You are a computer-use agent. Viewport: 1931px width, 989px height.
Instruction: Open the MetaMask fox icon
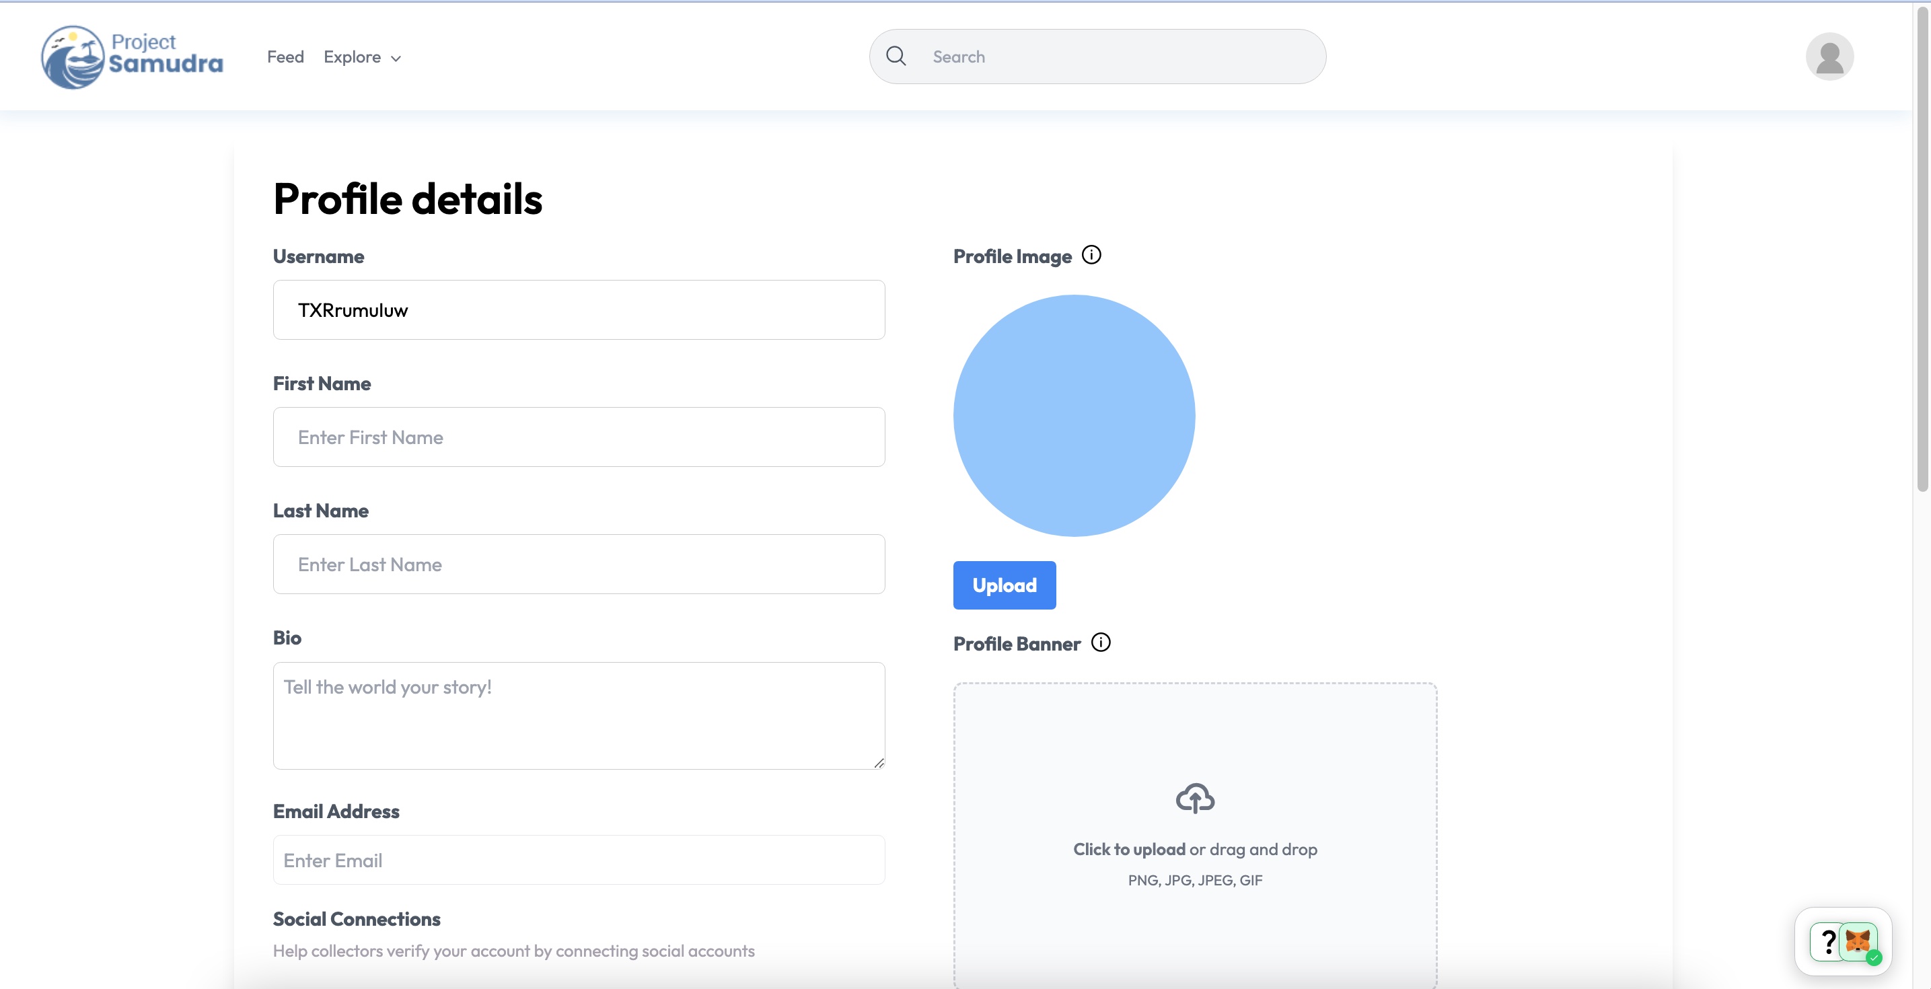coord(1858,943)
